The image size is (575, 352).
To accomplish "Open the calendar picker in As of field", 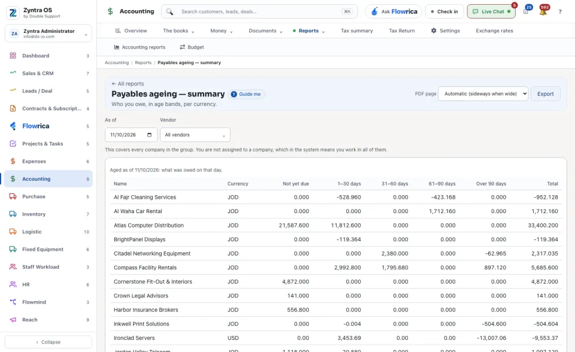I will pyautogui.click(x=149, y=135).
